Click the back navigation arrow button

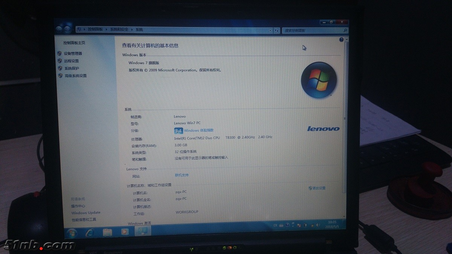point(60,30)
